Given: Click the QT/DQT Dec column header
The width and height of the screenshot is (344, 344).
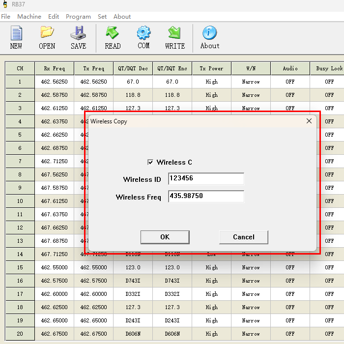Looking at the screenshot, I should click(133, 69).
